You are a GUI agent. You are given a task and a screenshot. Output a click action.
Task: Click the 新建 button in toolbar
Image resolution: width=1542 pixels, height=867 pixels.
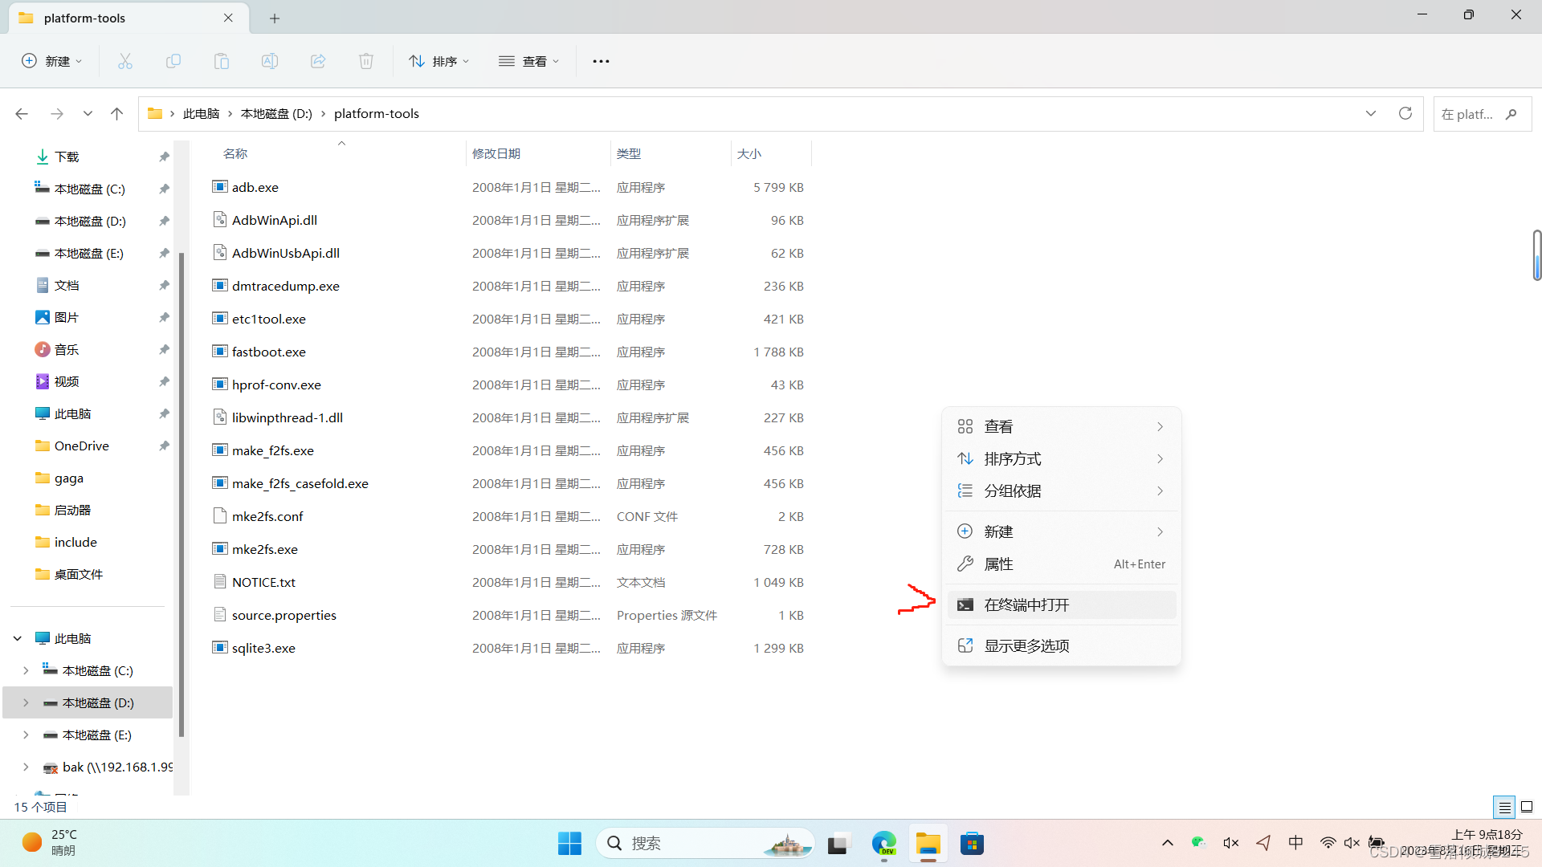click(52, 61)
